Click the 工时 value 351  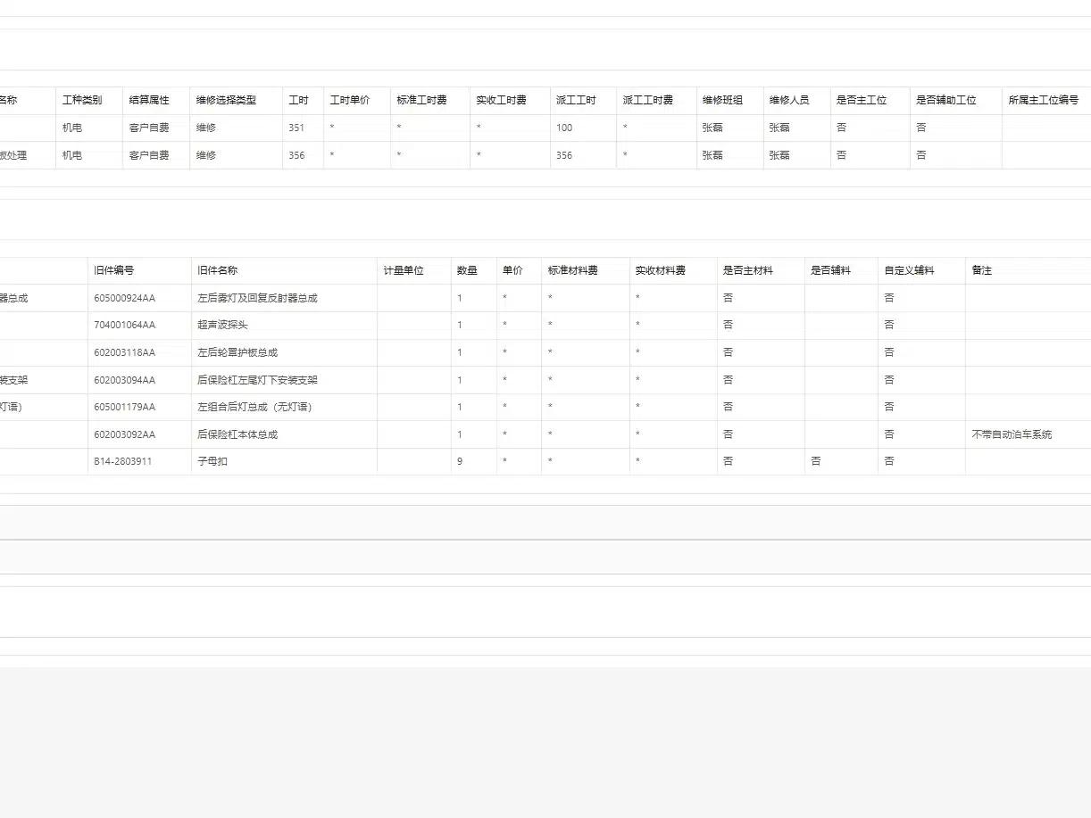(296, 128)
